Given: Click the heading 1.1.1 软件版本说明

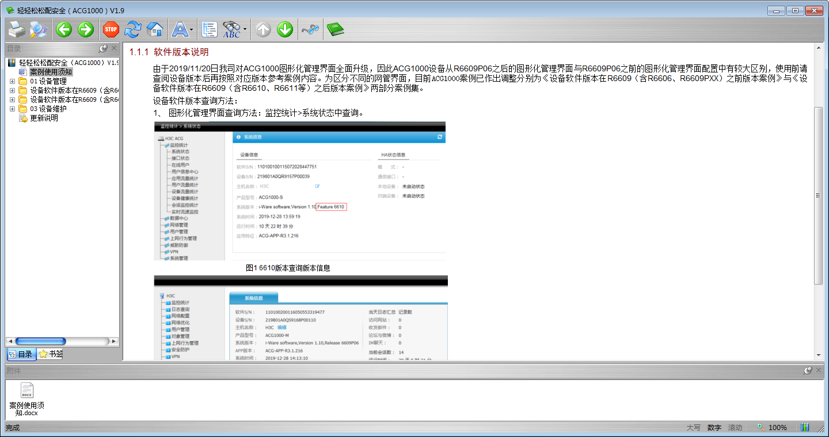Looking at the screenshot, I should (169, 52).
